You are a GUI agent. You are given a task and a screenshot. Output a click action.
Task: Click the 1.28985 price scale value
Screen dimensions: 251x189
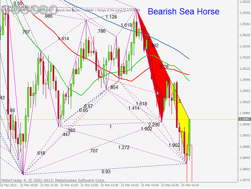pos(245,113)
